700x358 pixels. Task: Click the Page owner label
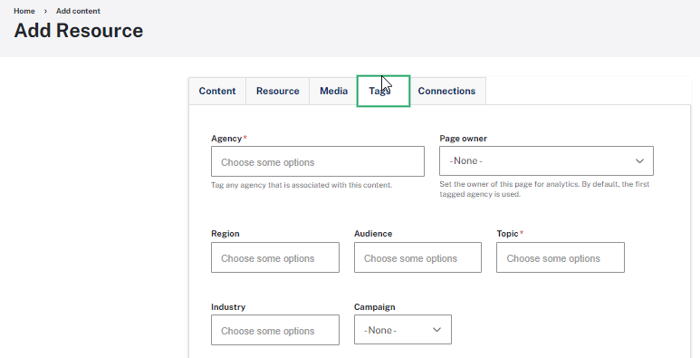463,139
